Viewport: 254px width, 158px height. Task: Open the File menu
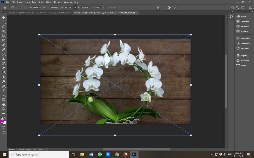(x=8, y=2)
